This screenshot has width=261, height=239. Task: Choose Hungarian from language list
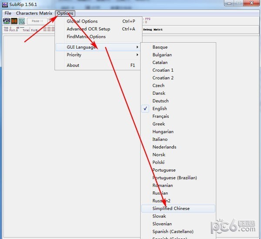pos(178,132)
